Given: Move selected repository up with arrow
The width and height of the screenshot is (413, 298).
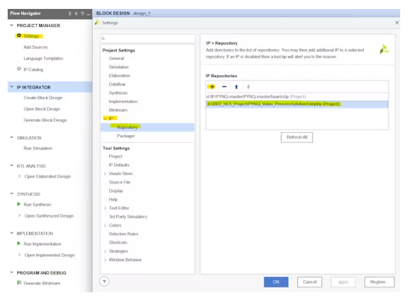Looking at the screenshot, I should tap(236, 87).
